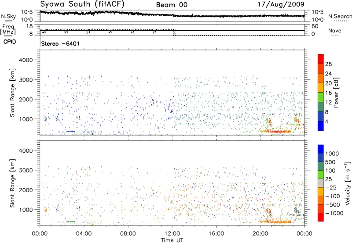Click the '12:00' time axis tick label
Image resolution: width=352 pixels, height=243 pixels.
click(172, 234)
